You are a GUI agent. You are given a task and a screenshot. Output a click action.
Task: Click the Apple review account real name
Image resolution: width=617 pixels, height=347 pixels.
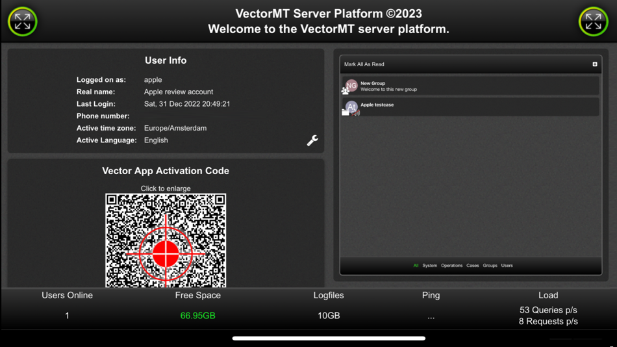coord(178,92)
